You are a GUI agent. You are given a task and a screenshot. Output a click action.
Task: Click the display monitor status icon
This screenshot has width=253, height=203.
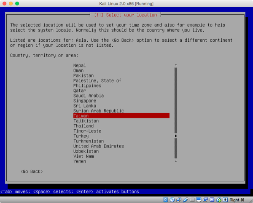tap(199, 200)
